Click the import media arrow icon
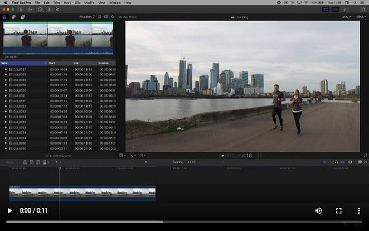Viewport: 369px width, 231px height. pos(22,9)
